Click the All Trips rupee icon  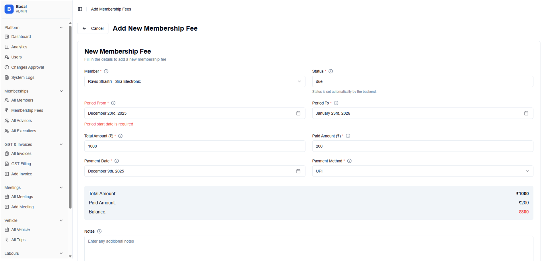(7, 240)
